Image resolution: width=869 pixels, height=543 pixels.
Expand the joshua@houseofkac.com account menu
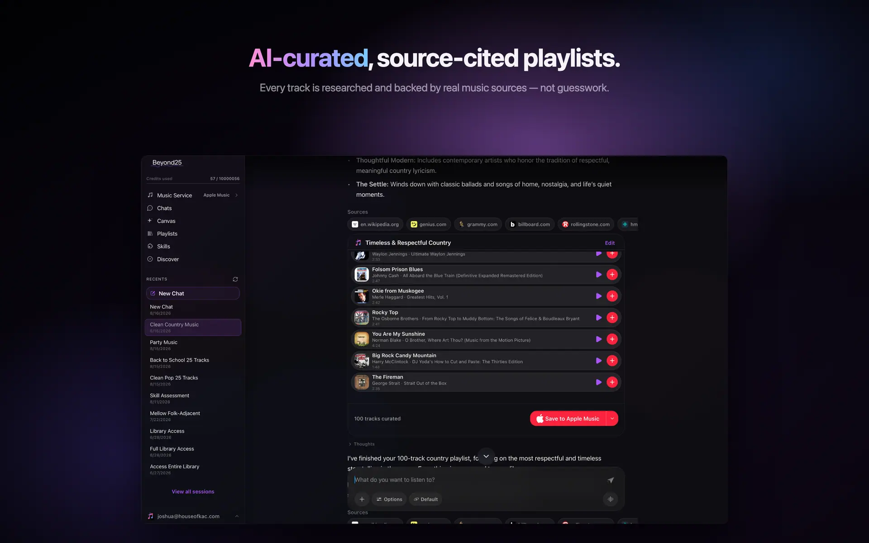(193, 516)
